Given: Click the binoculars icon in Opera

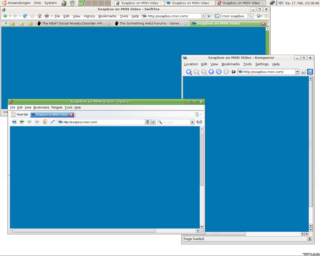Looking at the screenshot, I should 199,122.
